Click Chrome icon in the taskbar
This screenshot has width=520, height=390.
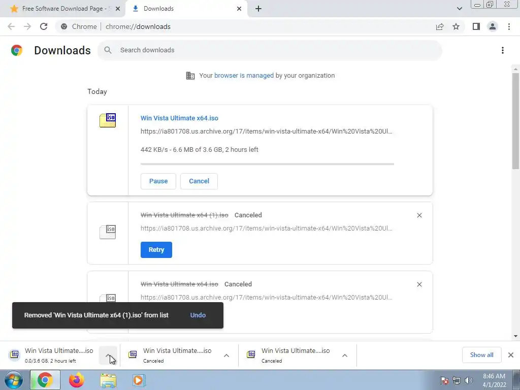pyautogui.click(x=45, y=380)
